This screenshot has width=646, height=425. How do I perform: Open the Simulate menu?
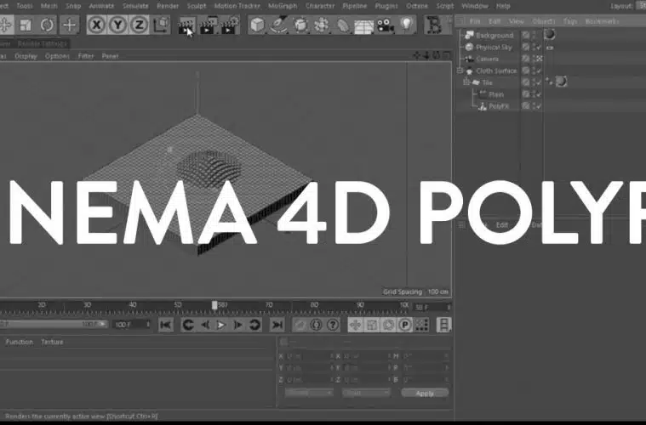coord(134,6)
